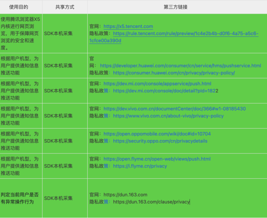Select the 共享方式 column header

[x=65, y=7]
